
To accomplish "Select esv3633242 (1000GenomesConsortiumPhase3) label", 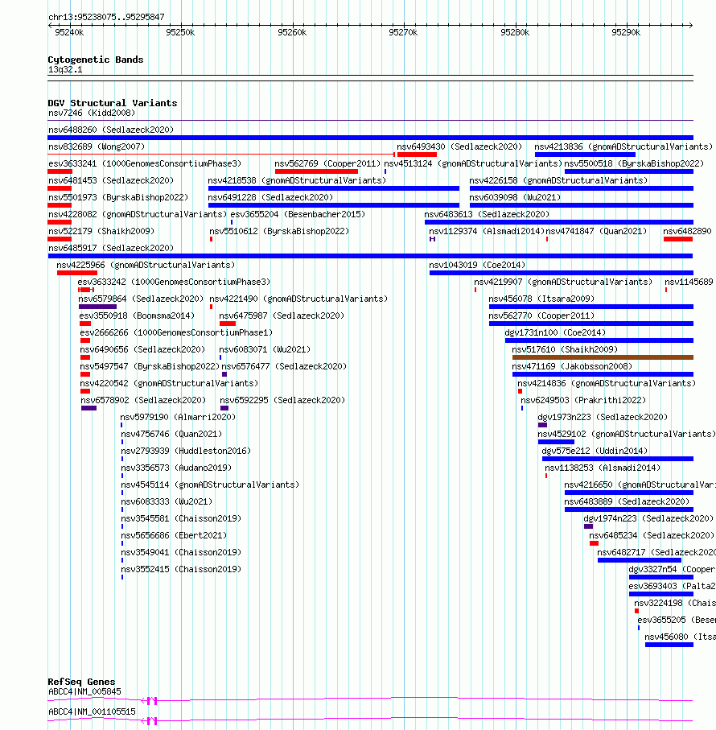I will point(174,283).
